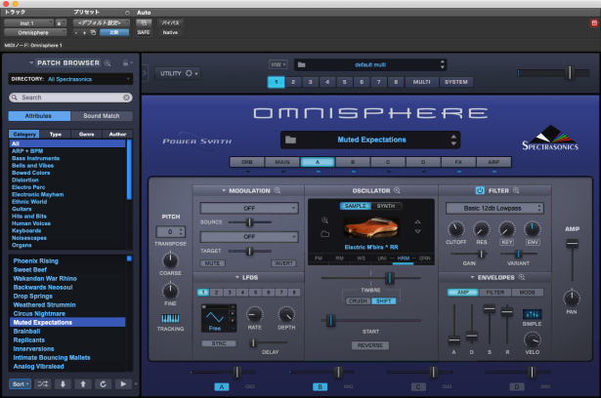Click the refresh icon in browser footer
This screenshot has height=398, width=601.
coord(105,384)
